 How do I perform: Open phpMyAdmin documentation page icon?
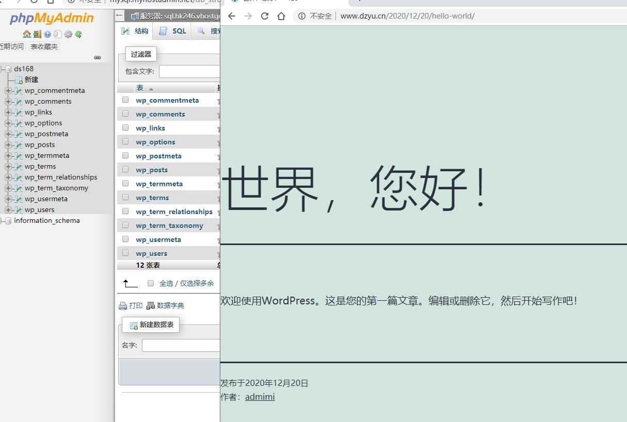coord(57,34)
